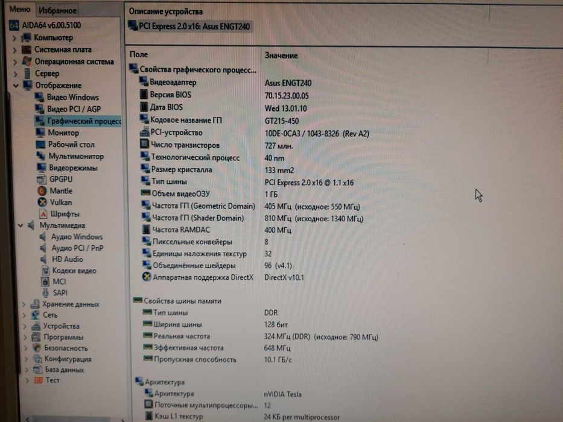The height and width of the screenshot is (422, 563).
Task: Expand the Хранение данных node
Action: (x=24, y=304)
